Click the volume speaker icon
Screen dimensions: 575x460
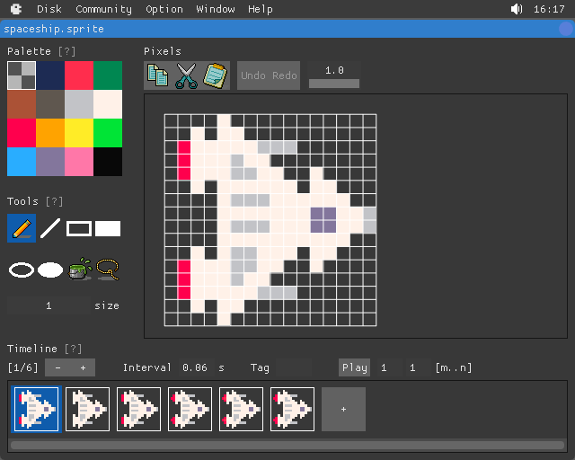[x=517, y=9]
